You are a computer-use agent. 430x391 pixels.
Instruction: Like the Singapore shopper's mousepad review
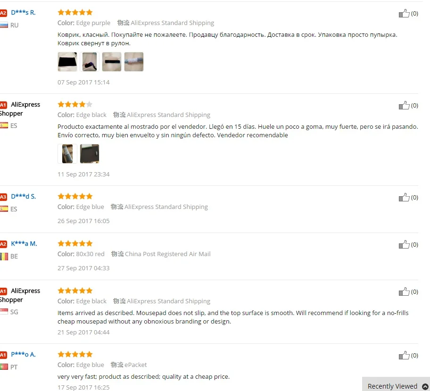[x=404, y=291]
